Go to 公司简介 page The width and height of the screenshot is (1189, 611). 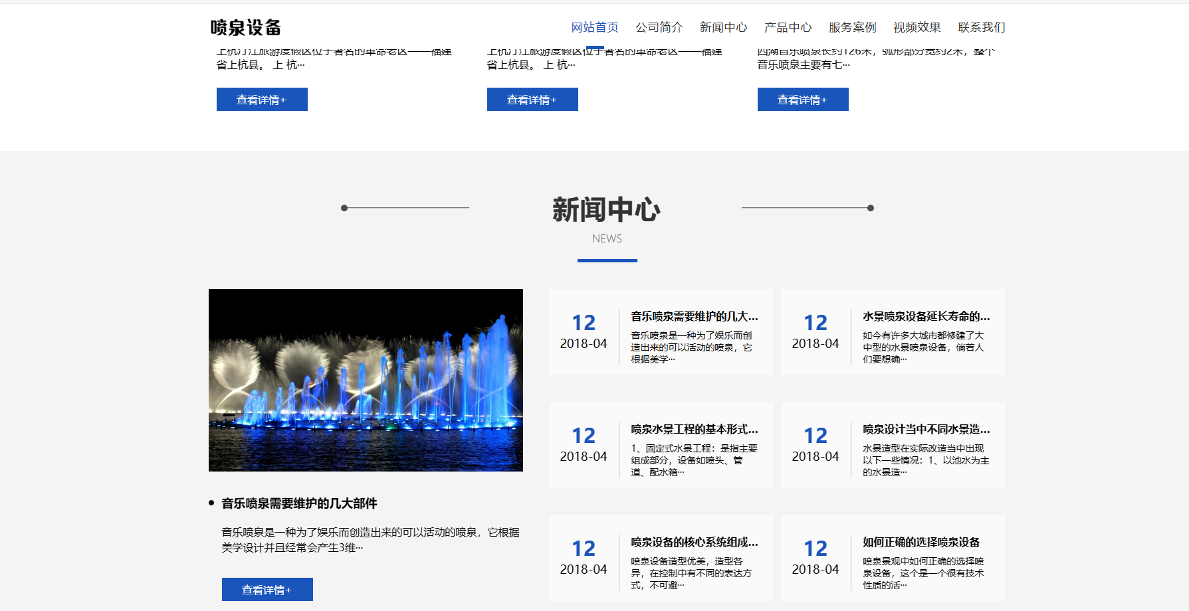(x=659, y=27)
